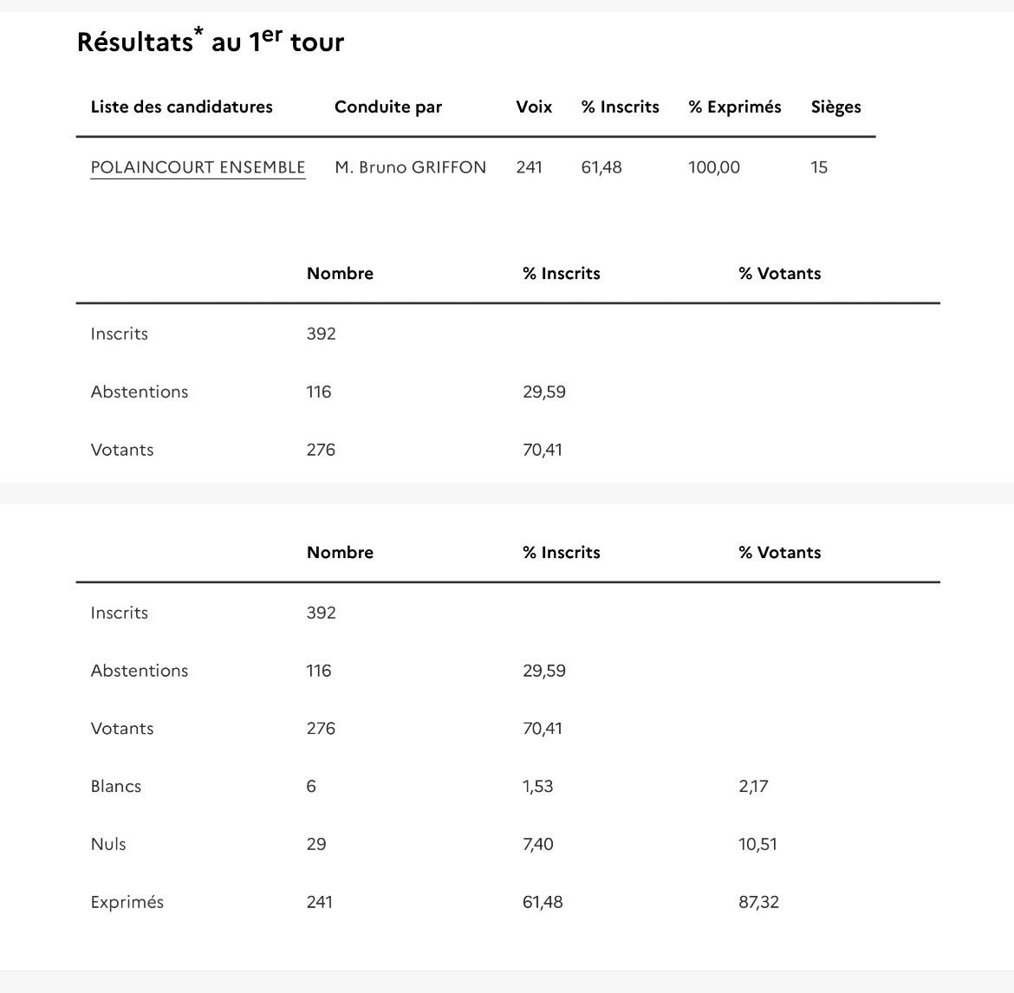The width and height of the screenshot is (1014, 993).
Task: Click the 1,53 Blancs registered percentage
Action: (x=538, y=786)
